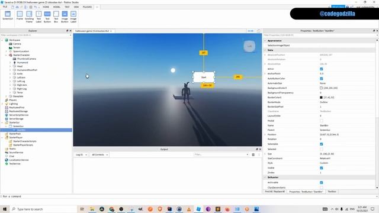Expand the Baseplate tree node
This screenshot has height=213, width=379.
click(x=7, y=96)
